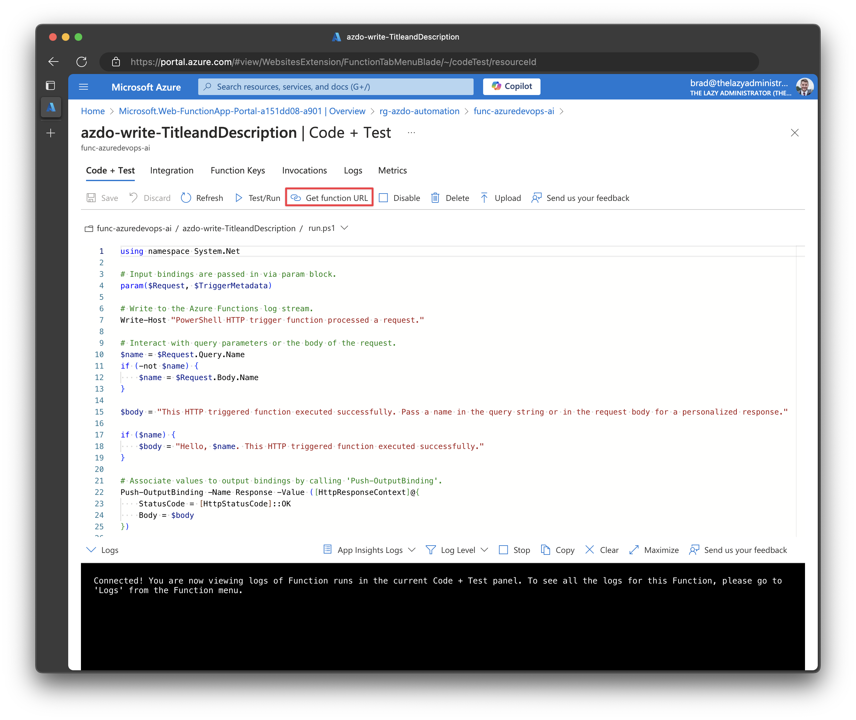
Task: Stop the log stream
Action: click(x=514, y=550)
